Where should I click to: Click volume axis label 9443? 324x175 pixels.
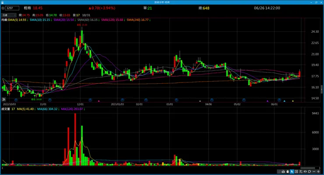coord(315,113)
